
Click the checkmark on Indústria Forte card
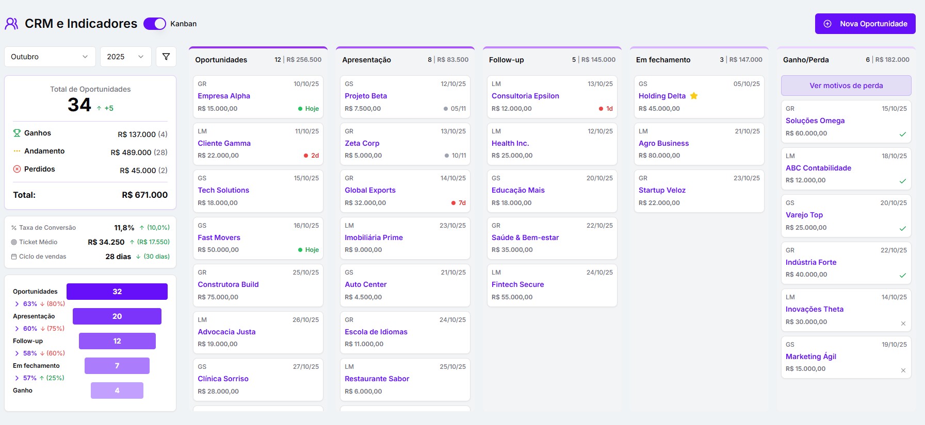(x=903, y=276)
